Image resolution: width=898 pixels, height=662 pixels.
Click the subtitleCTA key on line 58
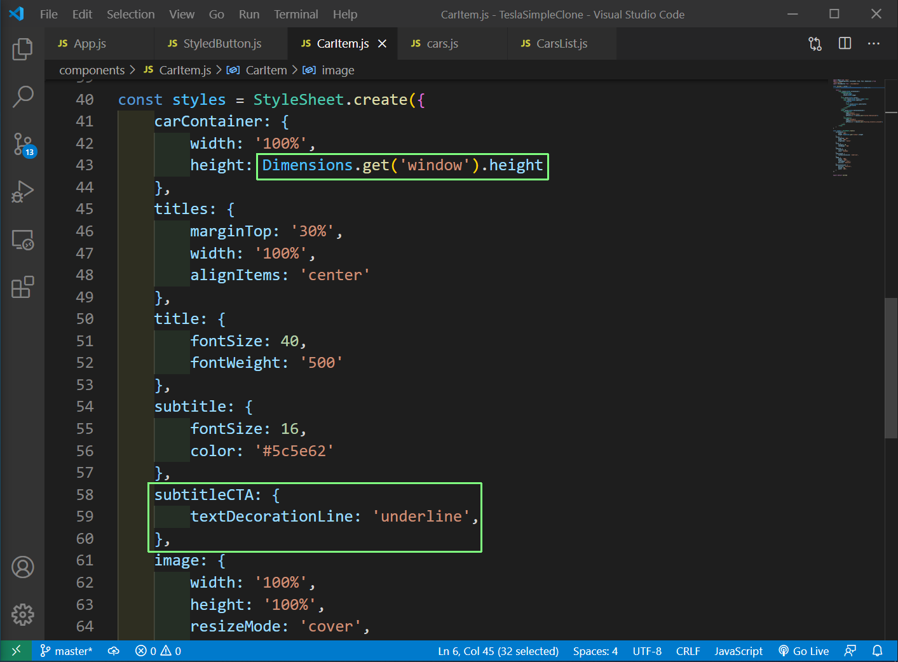click(x=203, y=495)
